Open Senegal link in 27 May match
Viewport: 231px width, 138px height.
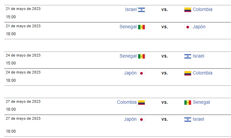coord(201,102)
